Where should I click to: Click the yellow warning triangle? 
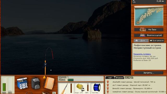(x=44, y=77)
